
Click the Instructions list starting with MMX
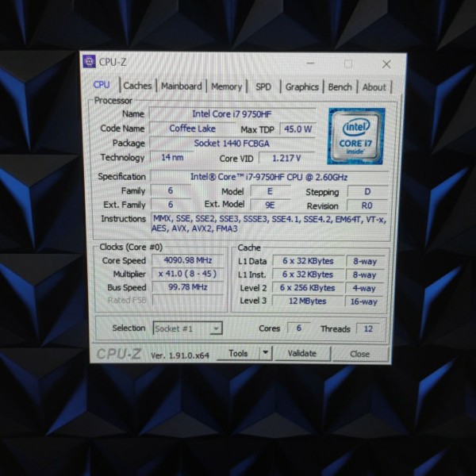pyautogui.click(x=270, y=224)
